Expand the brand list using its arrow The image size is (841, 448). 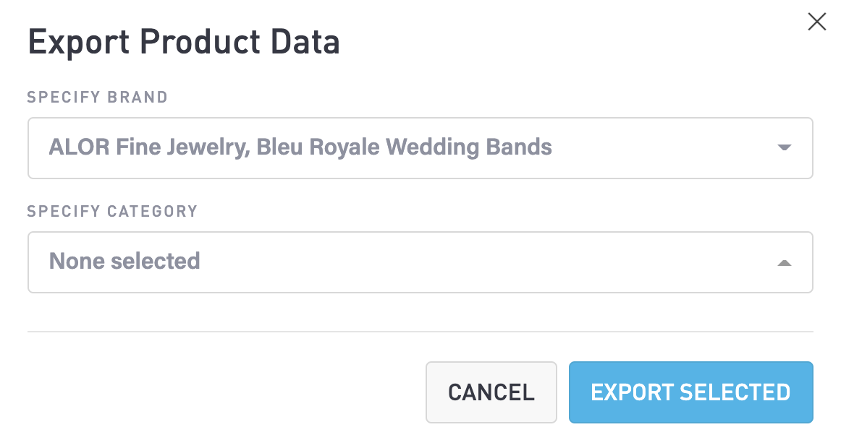coord(784,147)
